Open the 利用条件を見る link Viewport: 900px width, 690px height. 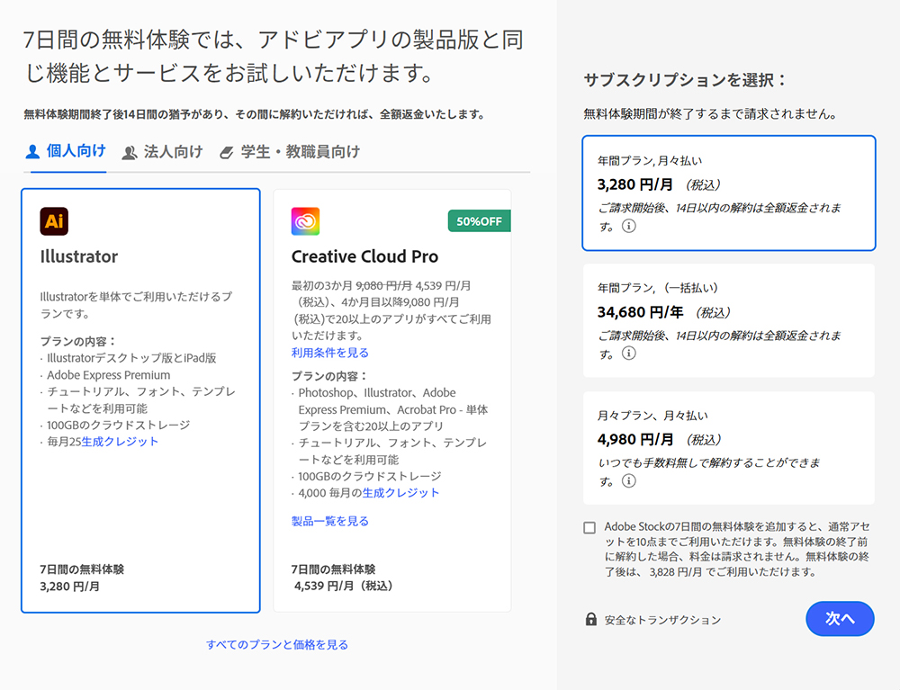click(x=330, y=352)
